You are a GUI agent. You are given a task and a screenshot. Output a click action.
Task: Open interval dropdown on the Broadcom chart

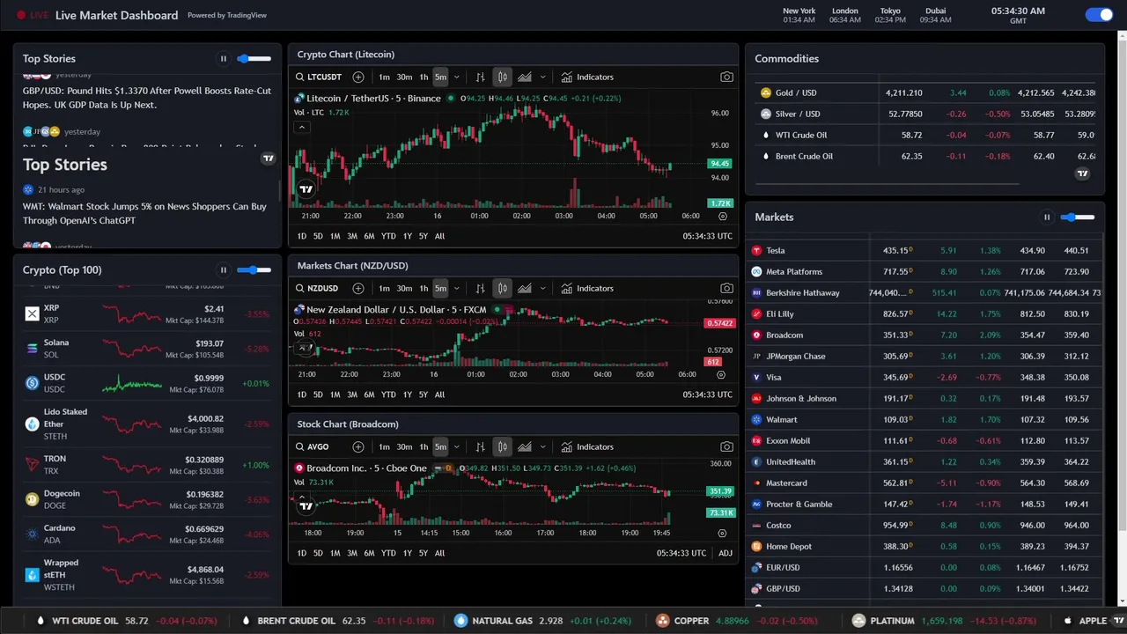[456, 446]
